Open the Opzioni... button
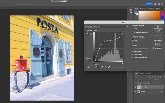 pos(158,44)
